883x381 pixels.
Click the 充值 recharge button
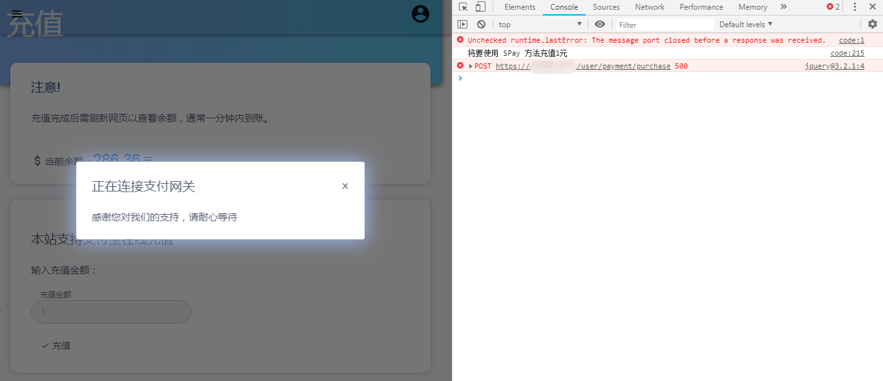(55, 345)
